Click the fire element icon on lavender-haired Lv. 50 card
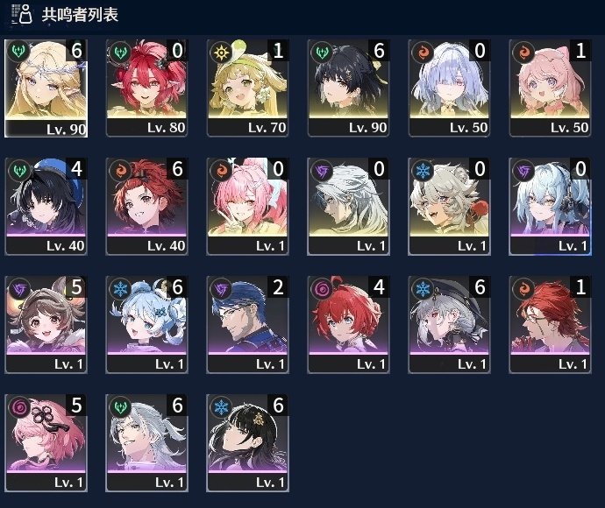This screenshot has width=605, height=508. pyautogui.click(x=423, y=52)
